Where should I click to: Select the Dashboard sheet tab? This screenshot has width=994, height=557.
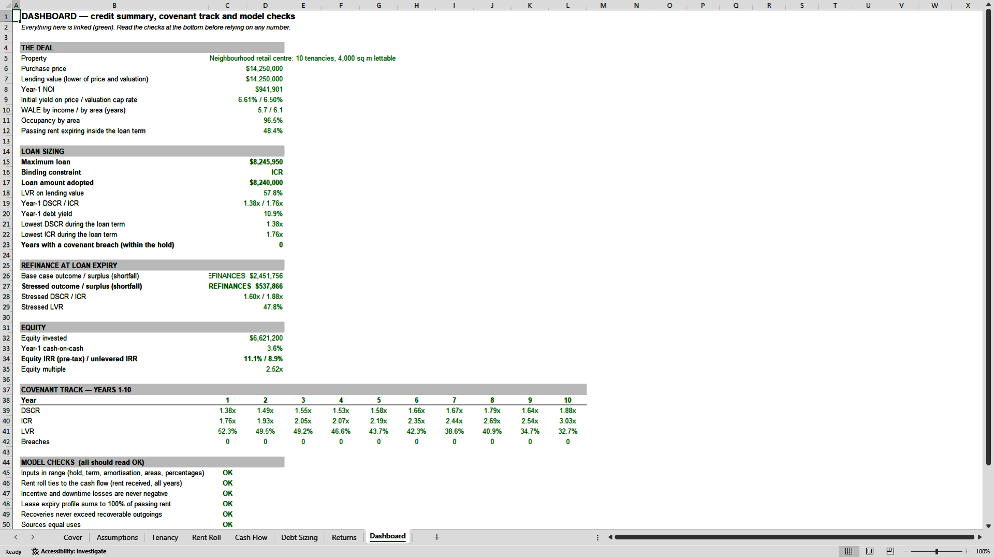point(387,536)
